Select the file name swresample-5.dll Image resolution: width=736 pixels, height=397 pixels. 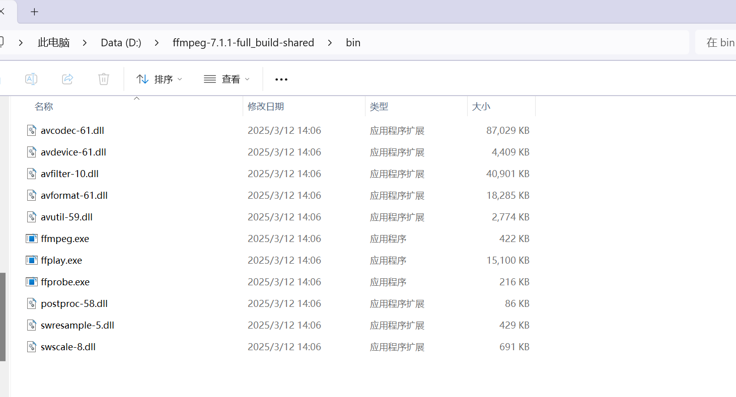78,326
